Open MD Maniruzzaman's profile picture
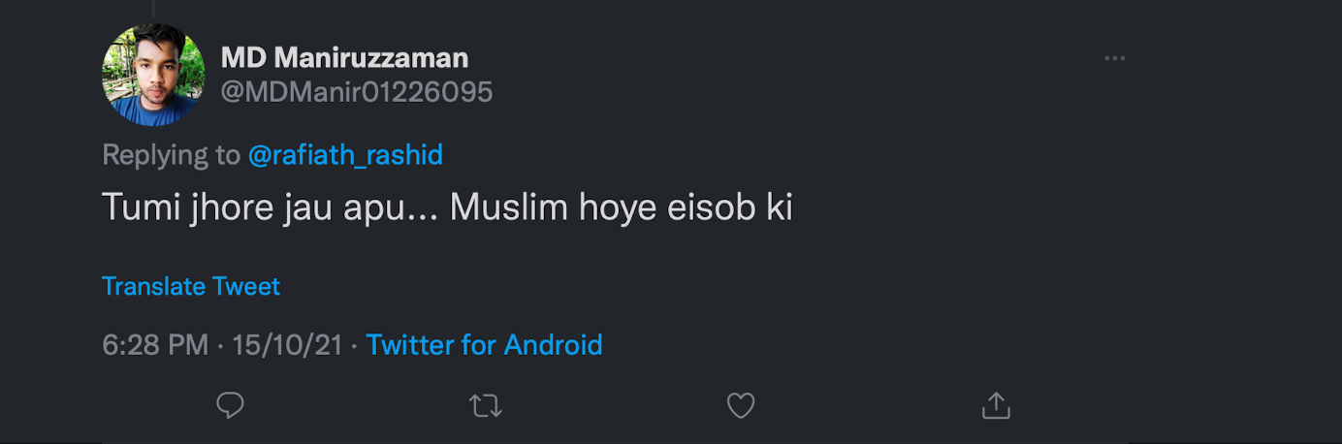1342x444 pixels. click(153, 75)
